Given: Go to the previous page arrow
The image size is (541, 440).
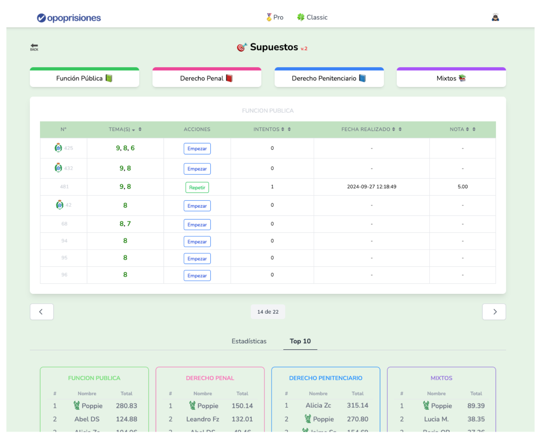Looking at the screenshot, I should 42,312.
